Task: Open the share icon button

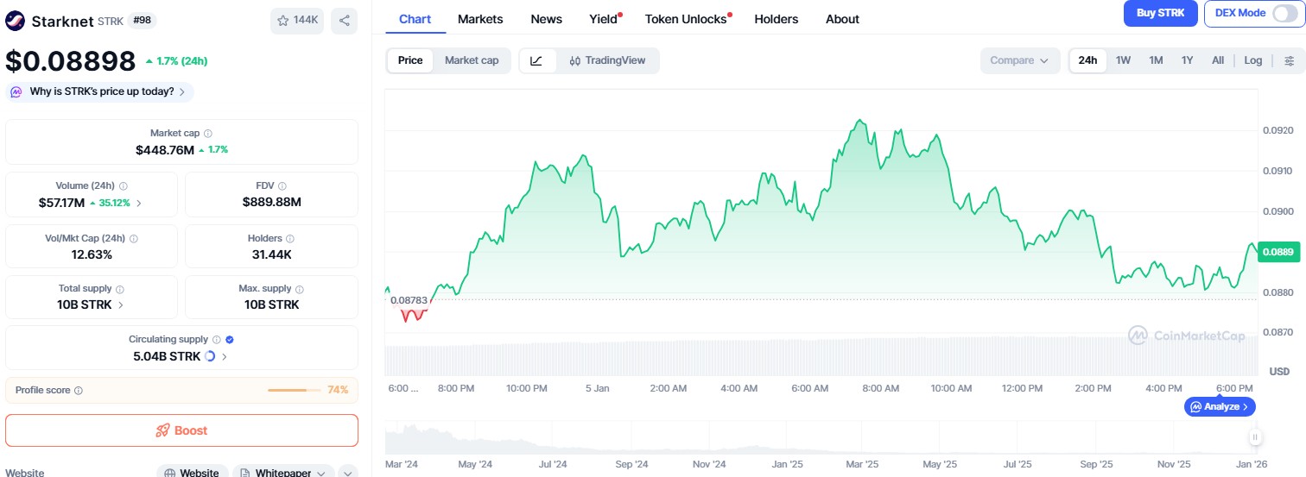Action: (344, 21)
